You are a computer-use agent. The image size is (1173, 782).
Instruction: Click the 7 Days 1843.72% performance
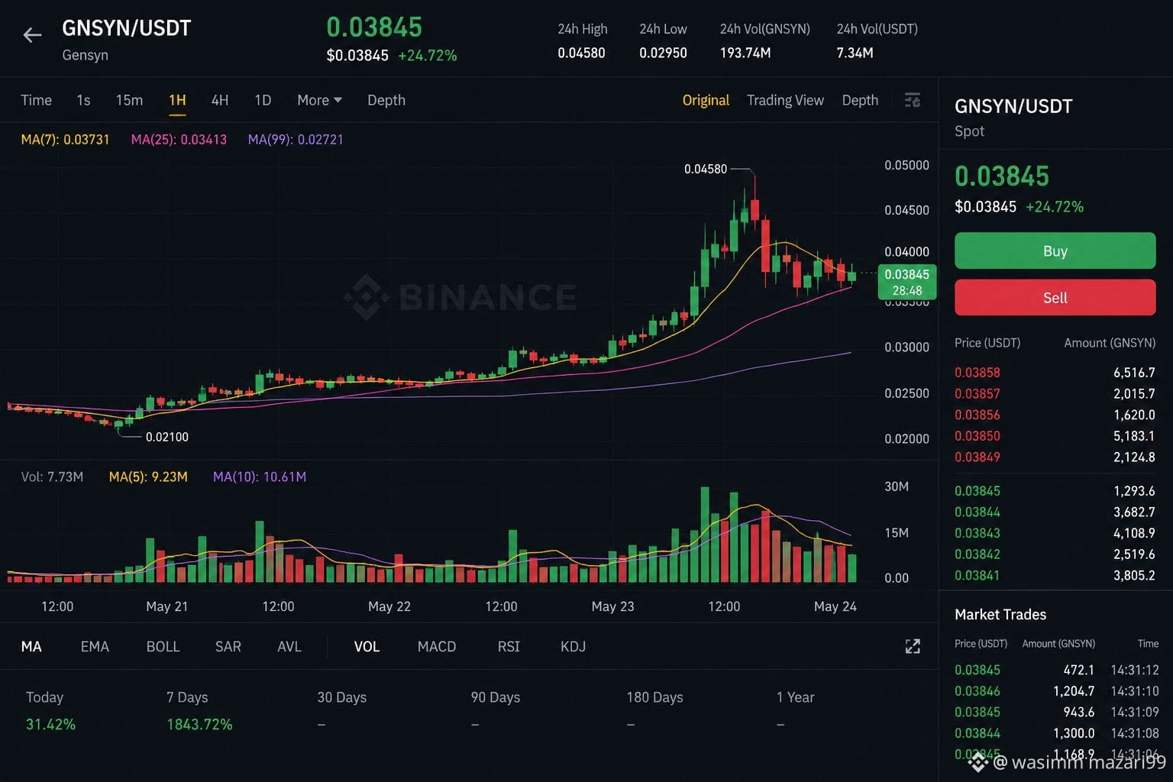(199, 711)
